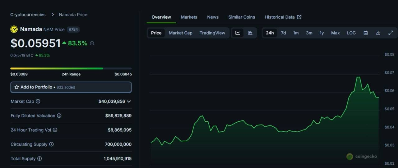The image size is (398, 168).
Task: Click the $0.06845 range high value
Action: coord(123,74)
